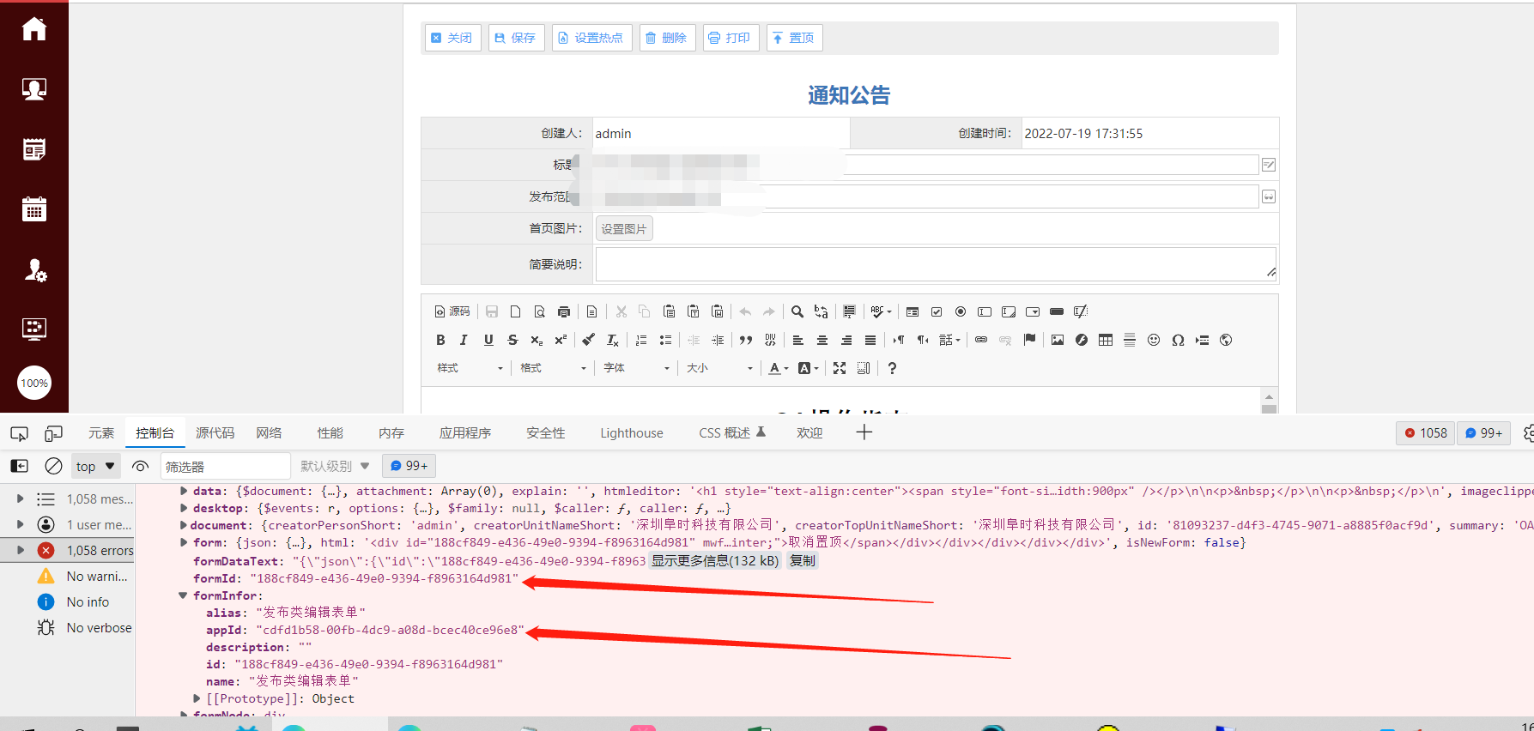Insert an anchor flag
Image resolution: width=1534 pixels, height=731 pixels.
pyautogui.click(x=1029, y=340)
